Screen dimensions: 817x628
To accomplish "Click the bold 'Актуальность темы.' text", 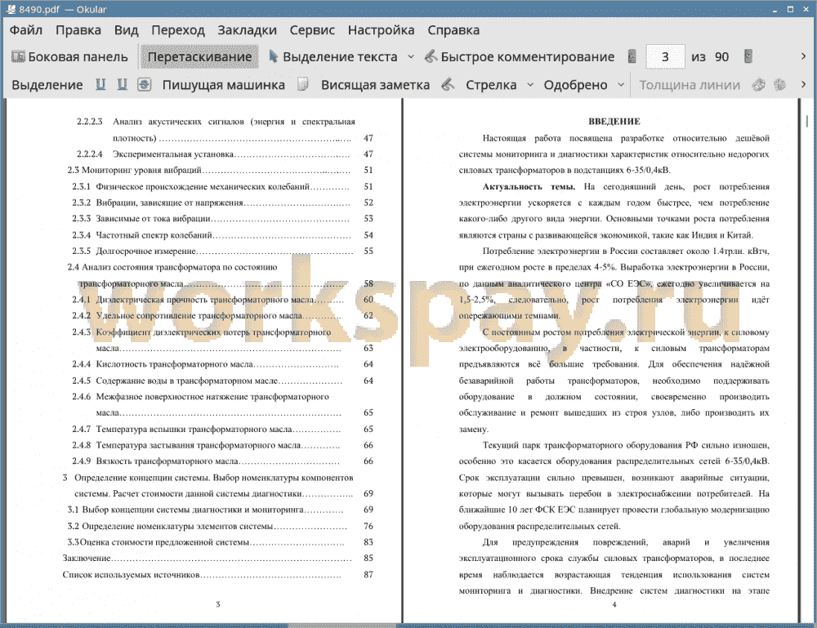I will point(529,186).
